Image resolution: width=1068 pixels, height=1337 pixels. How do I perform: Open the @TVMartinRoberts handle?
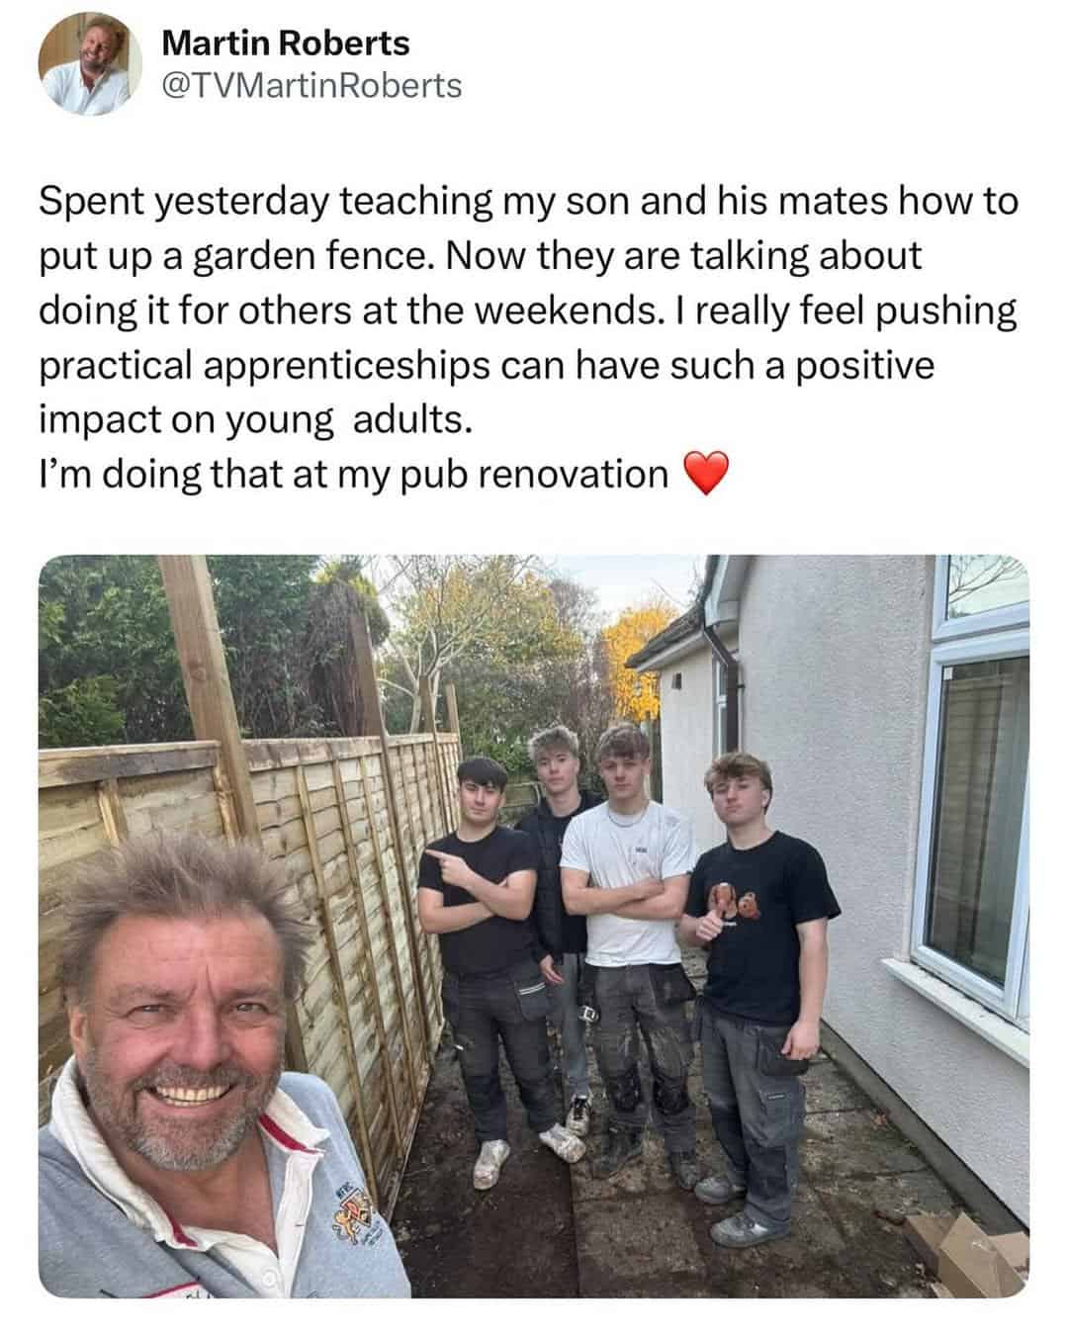pyautogui.click(x=311, y=86)
